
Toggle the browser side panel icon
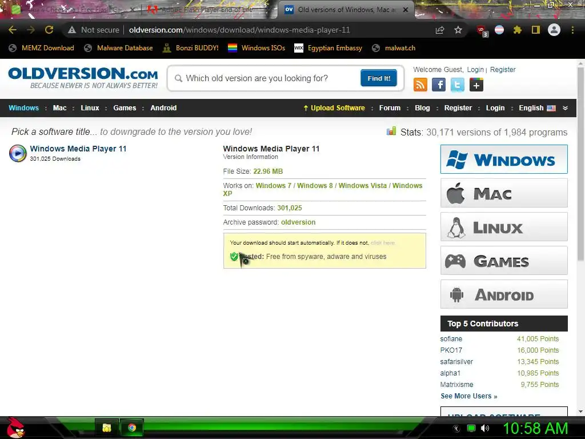point(536,30)
